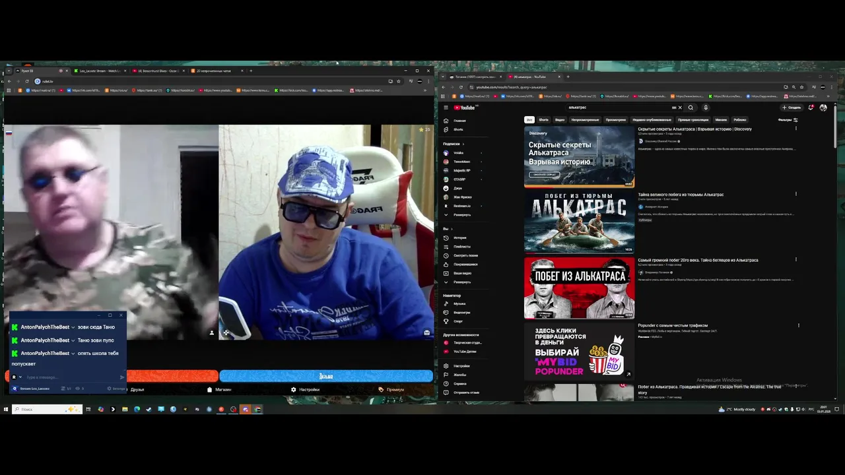The height and width of the screenshot is (475, 845).
Task: Click the YouTube search magnifier button
Action: point(691,108)
